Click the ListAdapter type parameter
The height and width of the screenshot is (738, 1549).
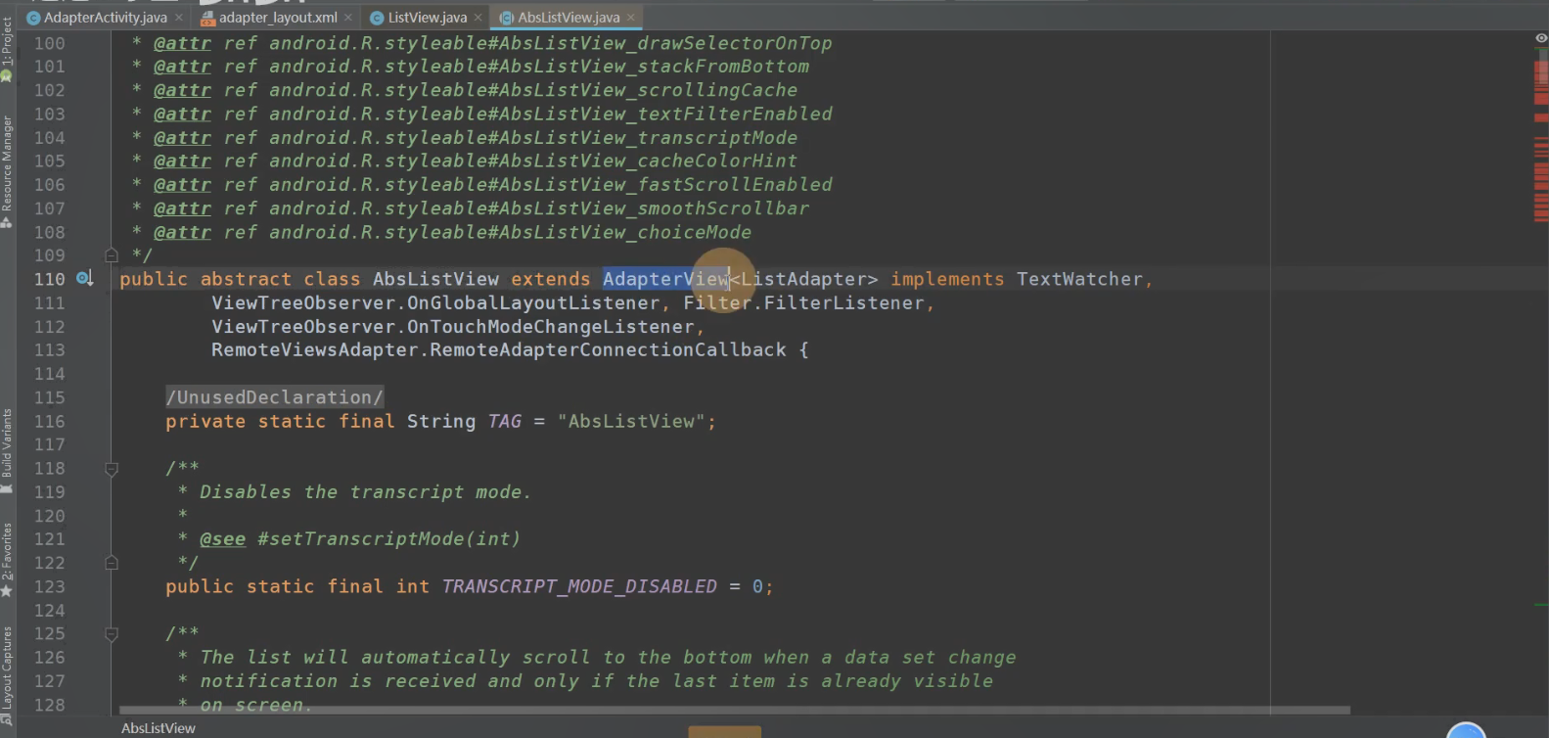tap(803, 279)
